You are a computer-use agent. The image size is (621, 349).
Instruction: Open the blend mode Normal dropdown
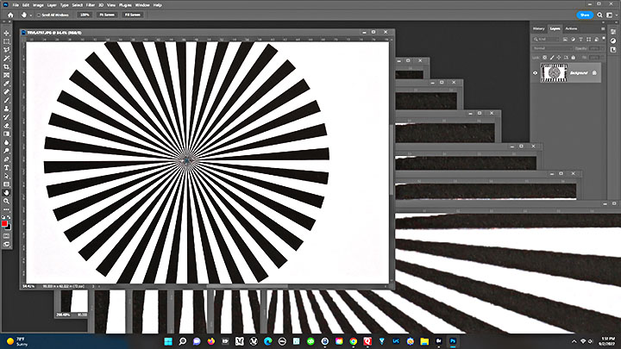point(553,48)
